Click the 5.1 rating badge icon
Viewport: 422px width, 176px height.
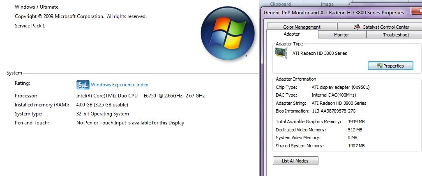[x=83, y=85]
